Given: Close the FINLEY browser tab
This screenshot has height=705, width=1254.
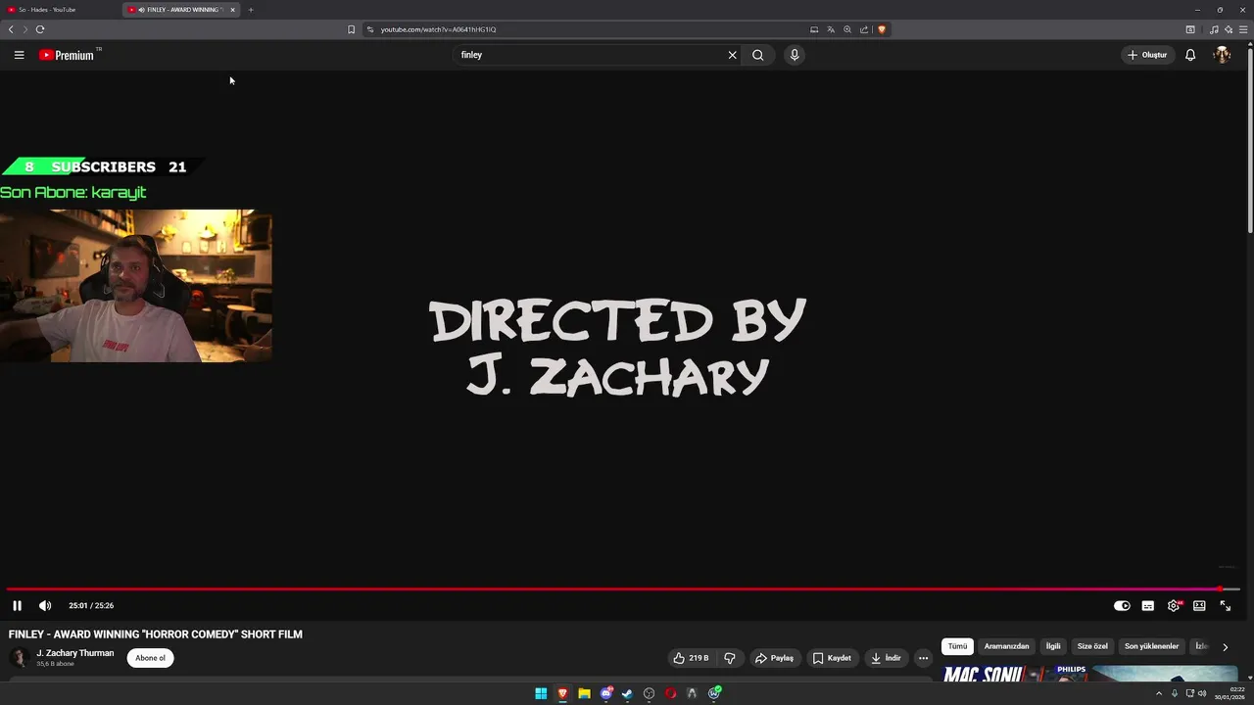Looking at the screenshot, I should [x=232, y=10].
